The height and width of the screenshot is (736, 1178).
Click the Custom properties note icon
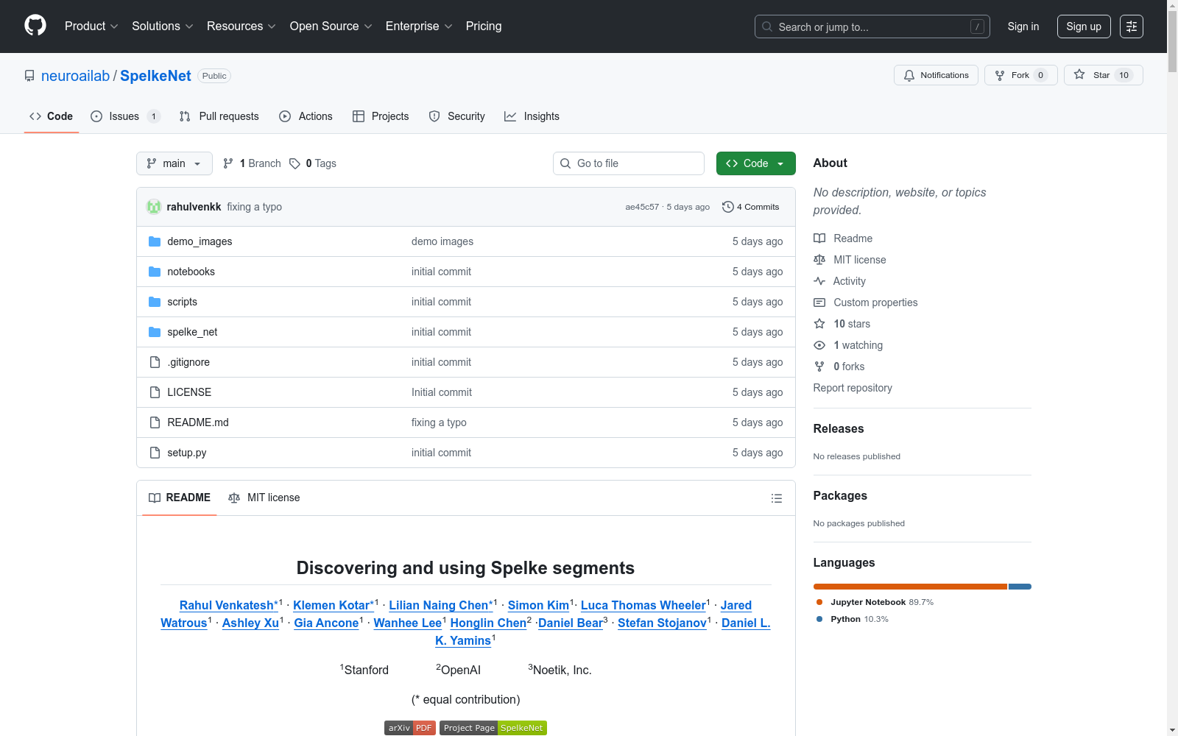tap(819, 302)
